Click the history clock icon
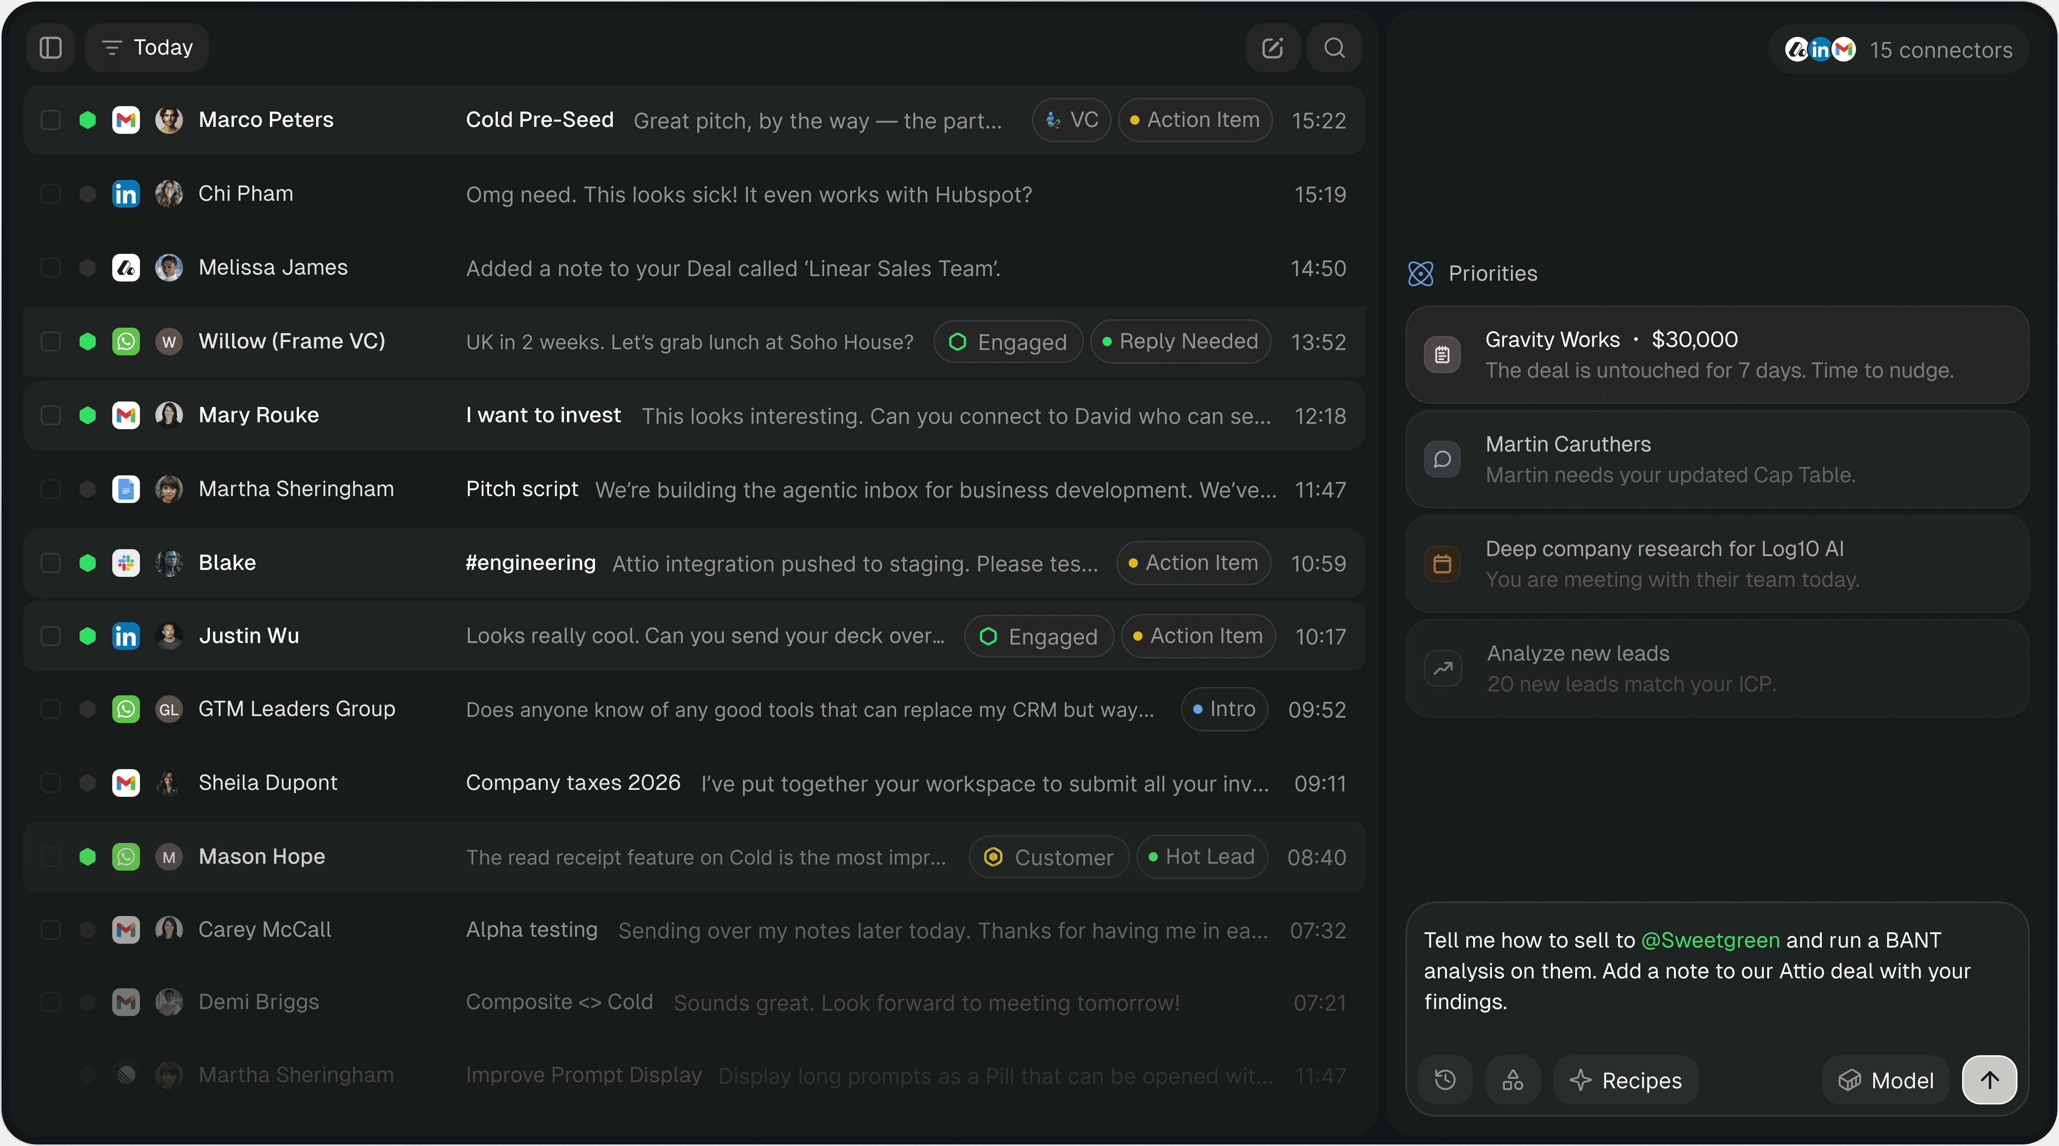2059x1146 pixels. coord(1445,1079)
